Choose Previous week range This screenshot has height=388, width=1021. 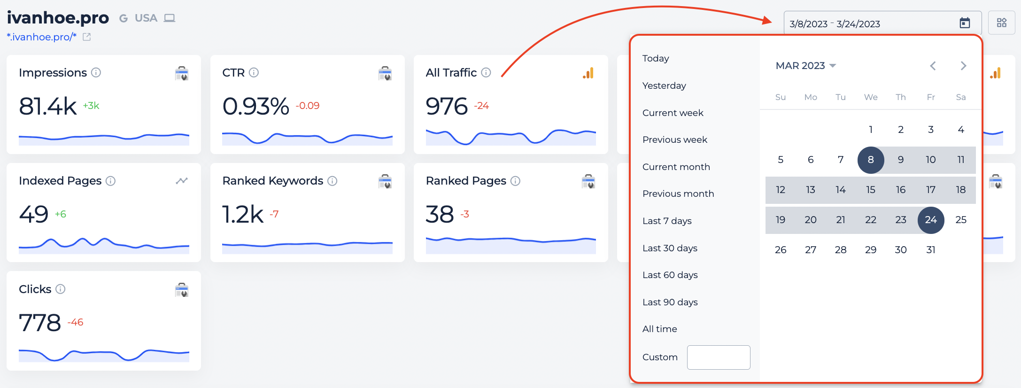click(675, 140)
